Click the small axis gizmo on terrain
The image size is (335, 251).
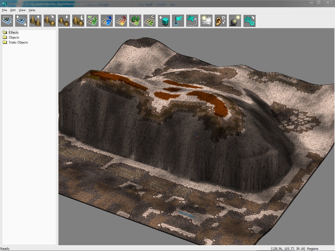click(x=197, y=136)
